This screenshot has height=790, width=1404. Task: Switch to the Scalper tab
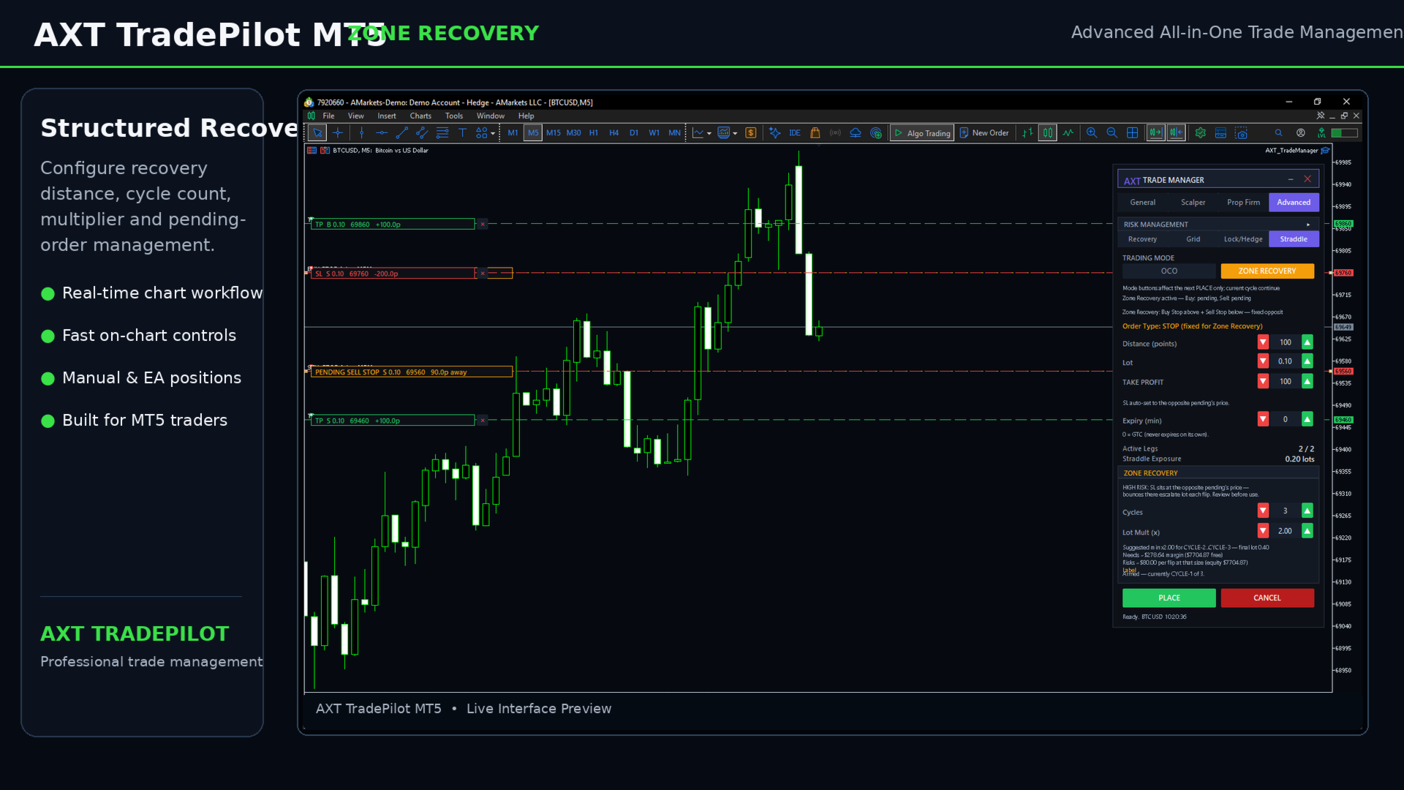[1193, 203]
